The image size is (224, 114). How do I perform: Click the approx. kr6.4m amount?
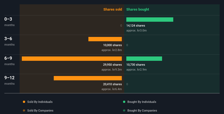pyautogui.click(x=112, y=89)
